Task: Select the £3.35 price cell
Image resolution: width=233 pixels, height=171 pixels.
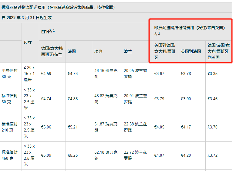Action: (x=212, y=74)
